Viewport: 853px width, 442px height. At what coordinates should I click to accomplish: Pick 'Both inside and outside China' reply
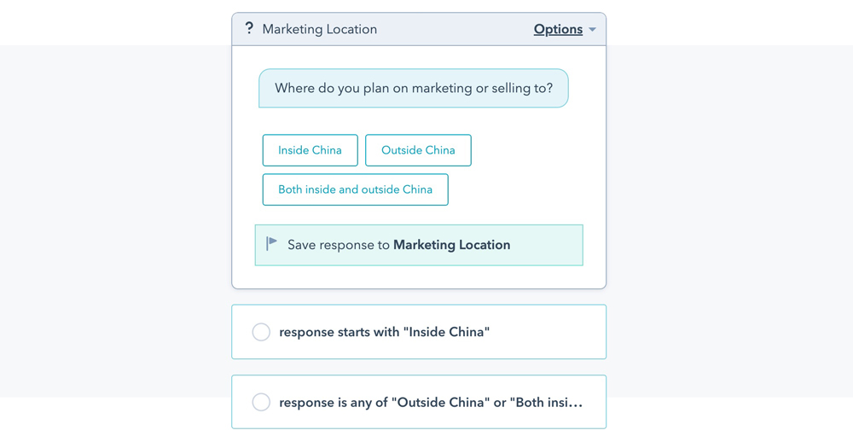(x=355, y=189)
